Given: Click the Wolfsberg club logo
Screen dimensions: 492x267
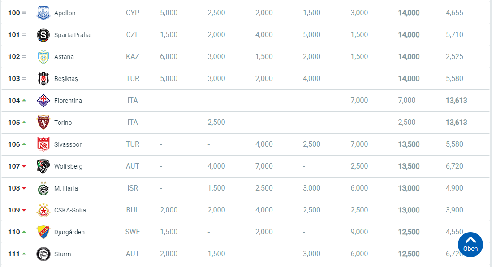Looking at the screenshot, I should 43,166.
